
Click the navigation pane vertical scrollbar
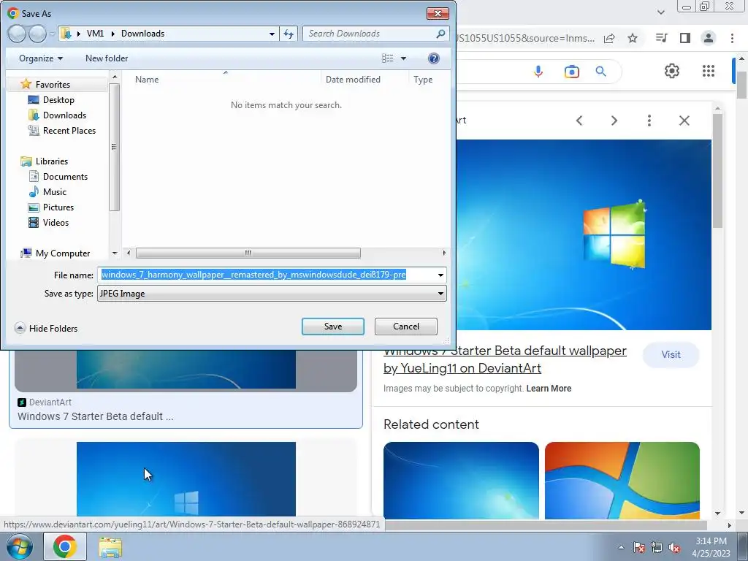114,147
